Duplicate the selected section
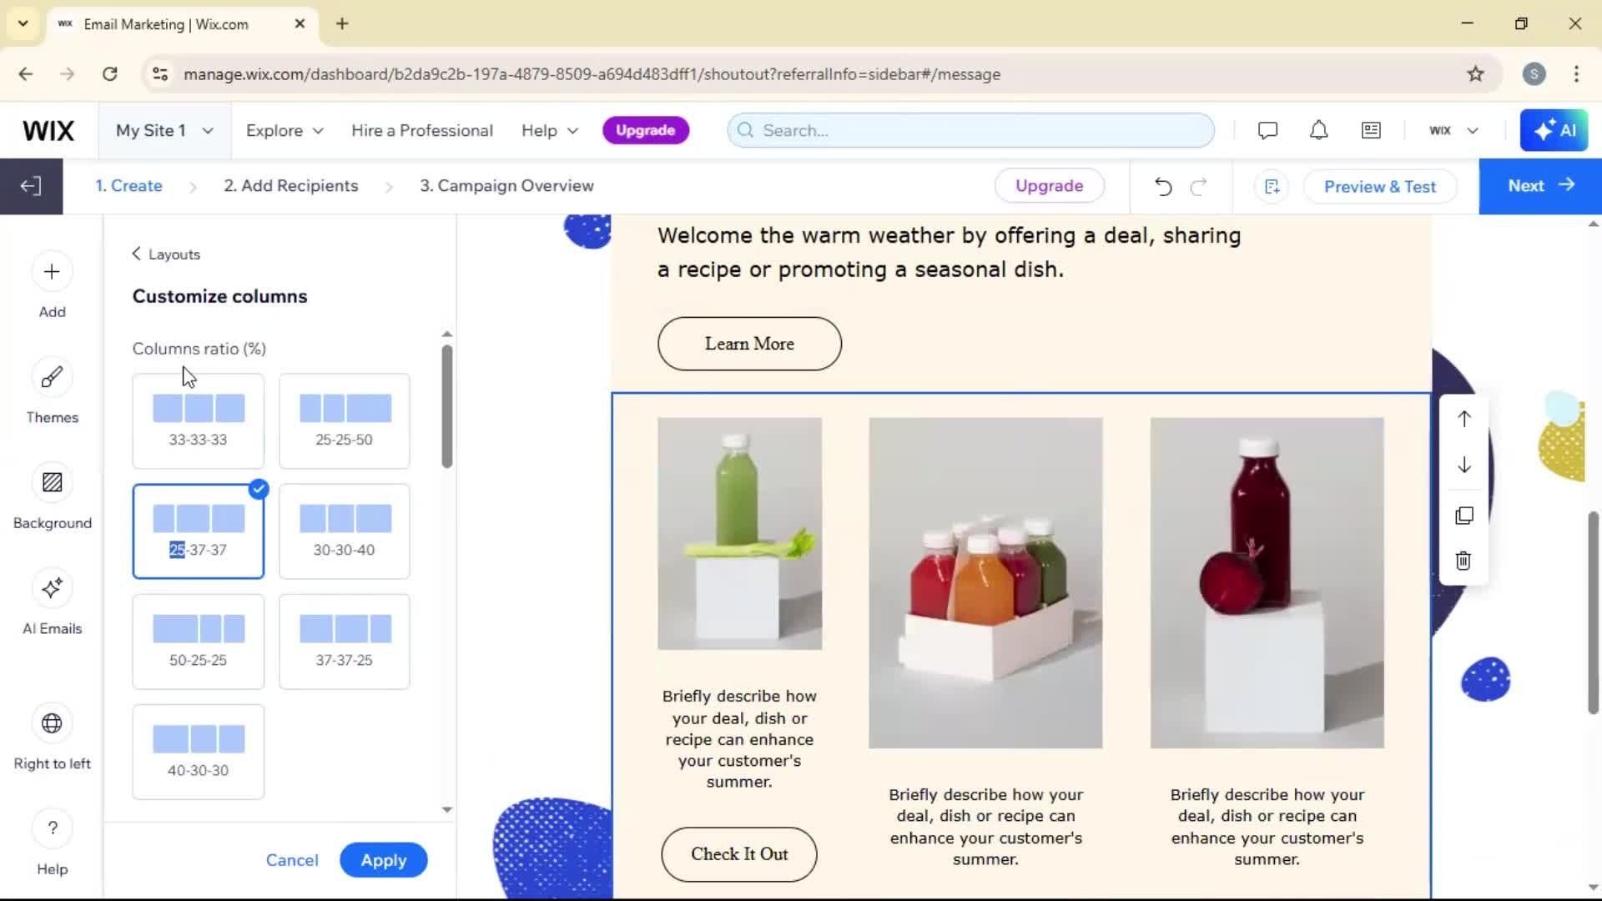The height and width of the screenshot is (901, 1602). click(x=1463, y=515)
